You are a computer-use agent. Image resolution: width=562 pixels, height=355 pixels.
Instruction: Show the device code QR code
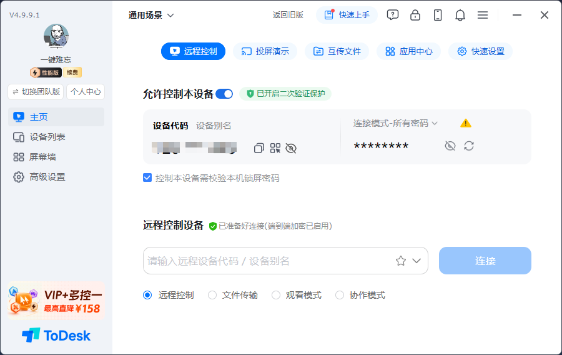point(275,148)
